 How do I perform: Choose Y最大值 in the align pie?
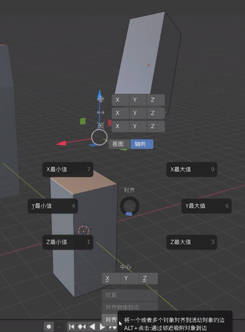tap(206, 206)
